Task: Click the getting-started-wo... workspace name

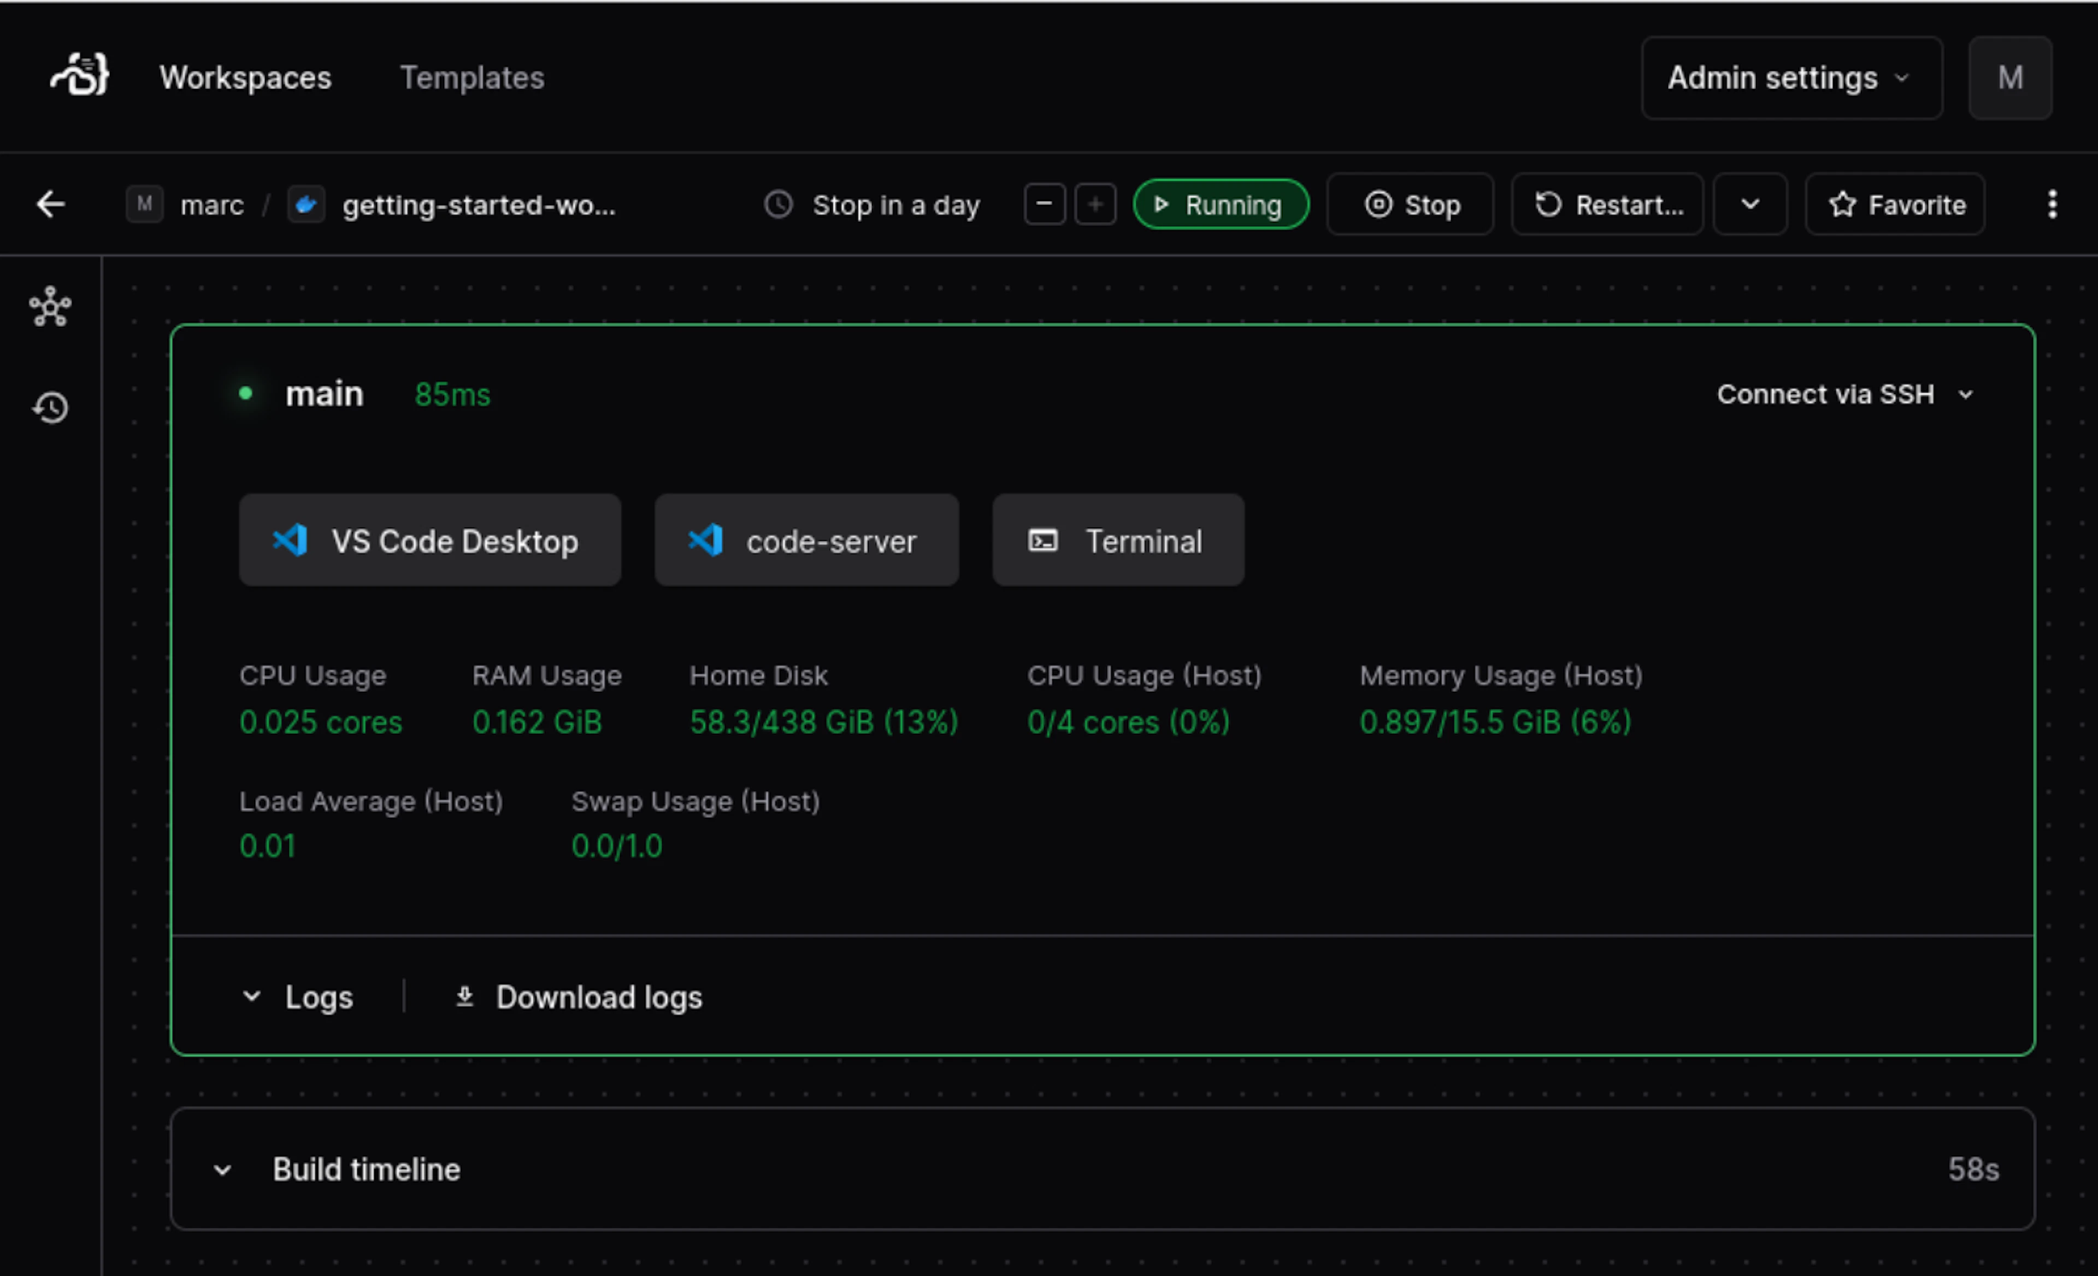Action: pos(479,205)
